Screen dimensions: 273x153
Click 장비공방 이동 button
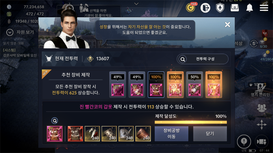click(172, 134)
